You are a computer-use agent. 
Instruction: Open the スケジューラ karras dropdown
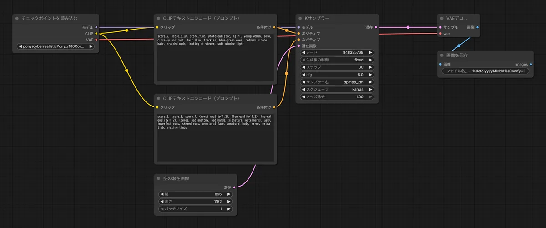point(337,89)
